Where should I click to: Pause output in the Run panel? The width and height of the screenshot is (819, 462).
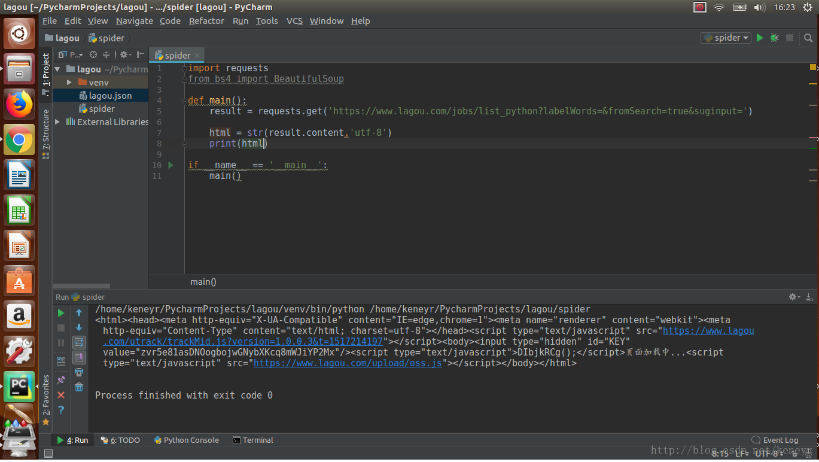tap(61, 343)
